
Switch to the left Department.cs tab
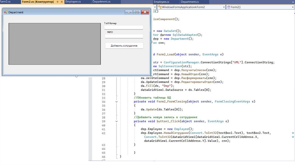pyautogui.click(x=101, y=2)
